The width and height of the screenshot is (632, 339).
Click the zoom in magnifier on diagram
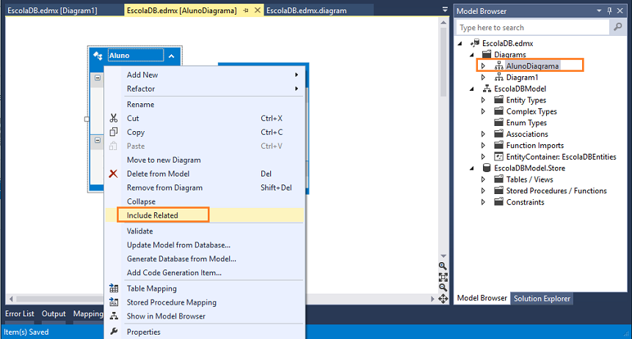(443, 267)
